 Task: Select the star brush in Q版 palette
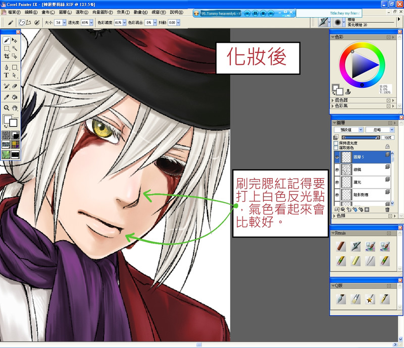coord(370,299)
